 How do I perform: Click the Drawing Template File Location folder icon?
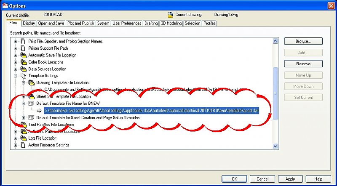click(31, 82)
